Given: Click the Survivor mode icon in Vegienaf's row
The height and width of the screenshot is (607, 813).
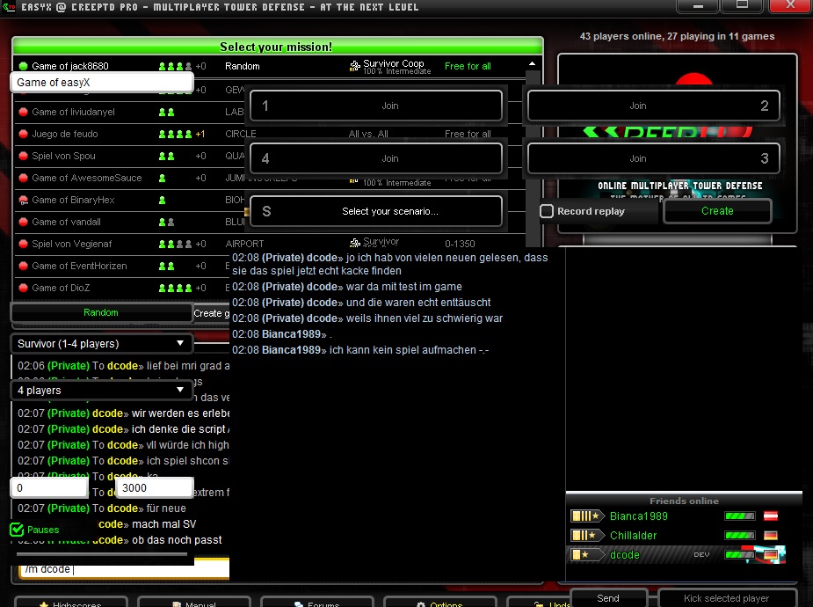Looking at the screenshot, I should [x=355, y=242].
